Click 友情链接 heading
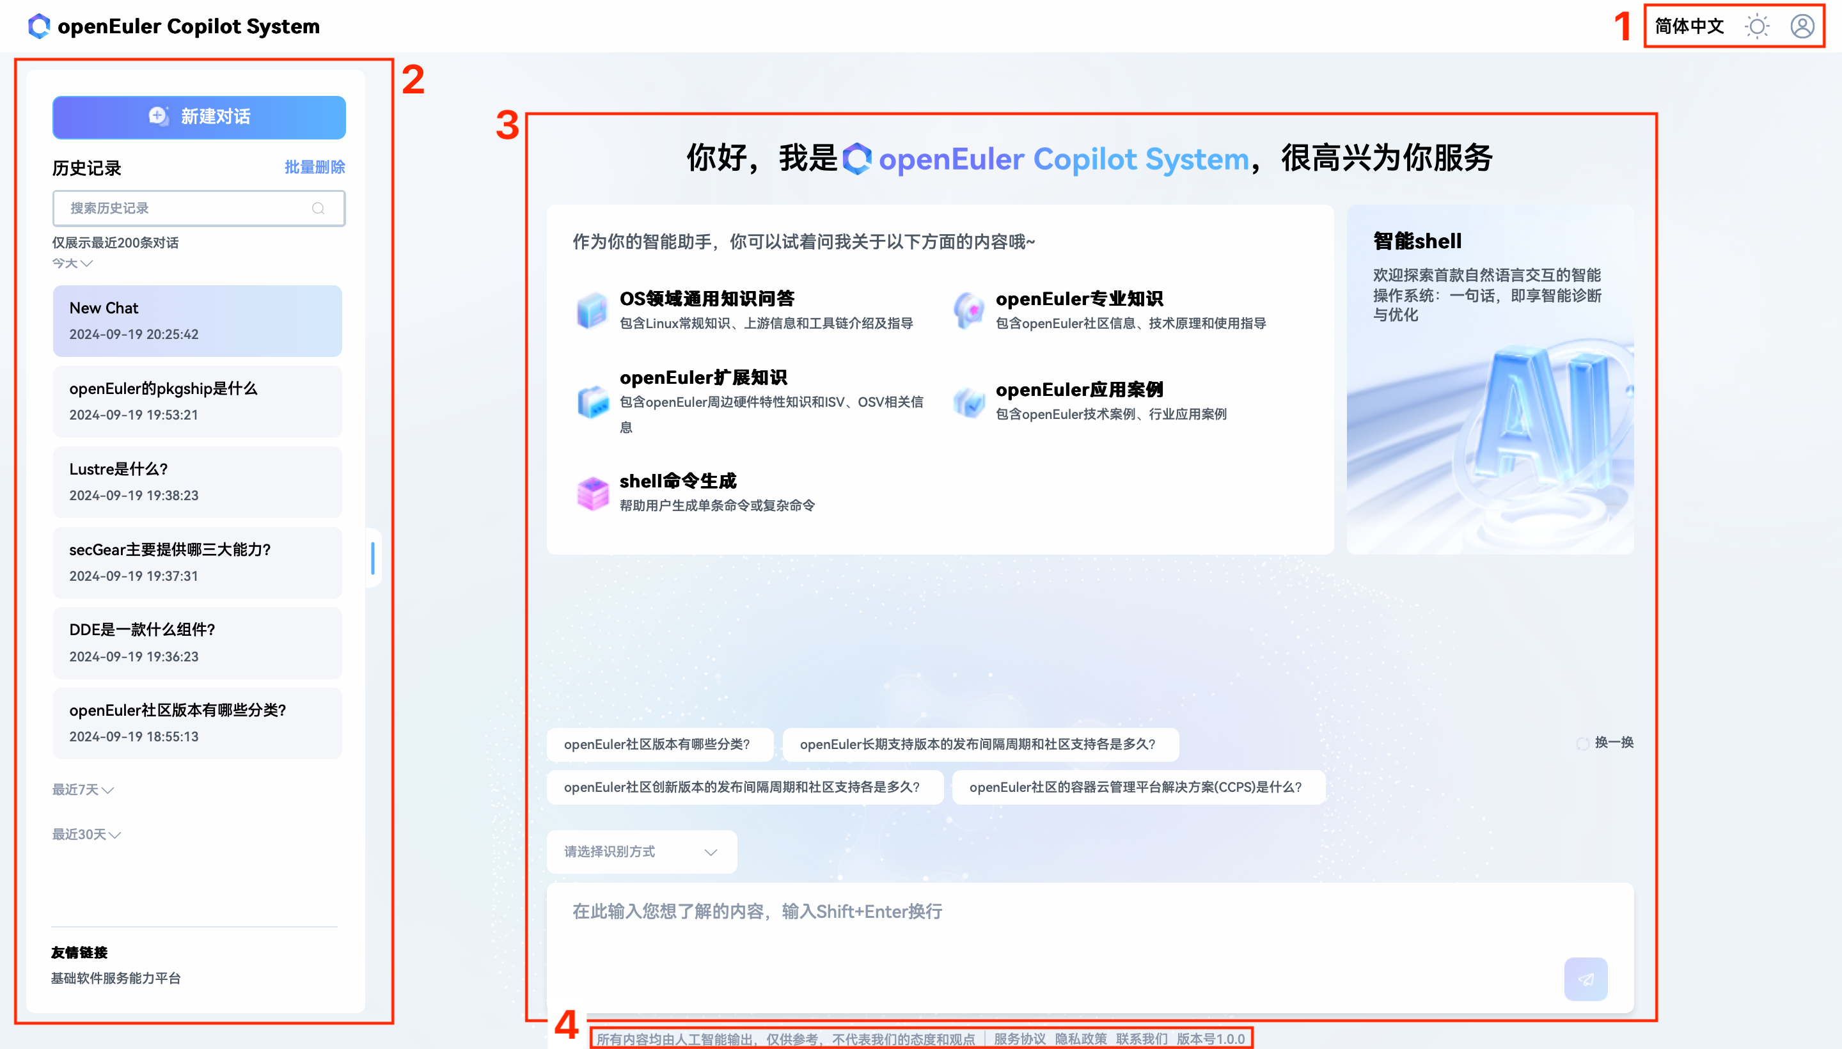The height and width of the screenshot is (1049, 1842). (x=79, y=952)
